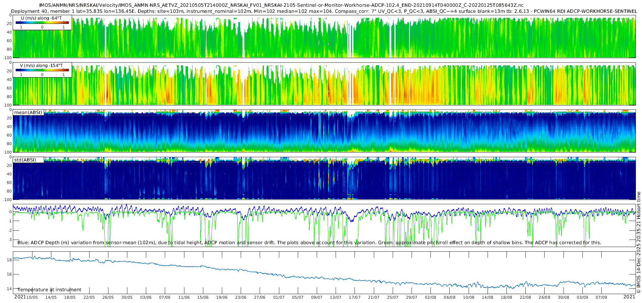Click the Deployment 40 metadata subtitle line
The width and height of the screenshot is (642, 303).
click(x=324, y=11)
